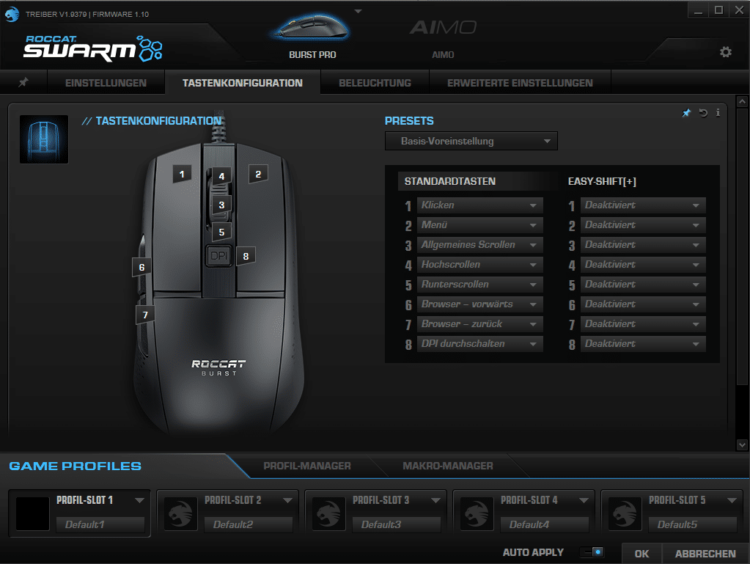Reset panel using the undo arrow icon

703,113
